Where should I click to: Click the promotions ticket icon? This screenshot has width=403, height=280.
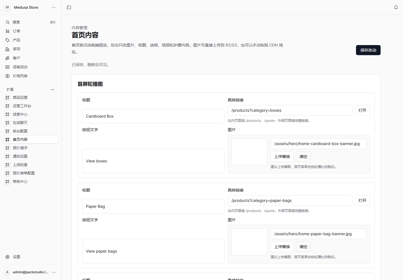pyautogui.click(x=8, y=67)
